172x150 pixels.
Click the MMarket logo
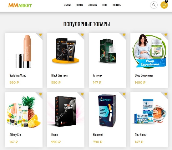[x=20, y=5]
